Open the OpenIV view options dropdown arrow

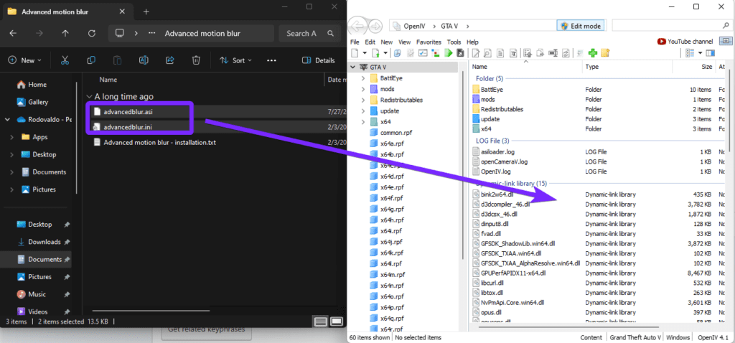point(700,53)
